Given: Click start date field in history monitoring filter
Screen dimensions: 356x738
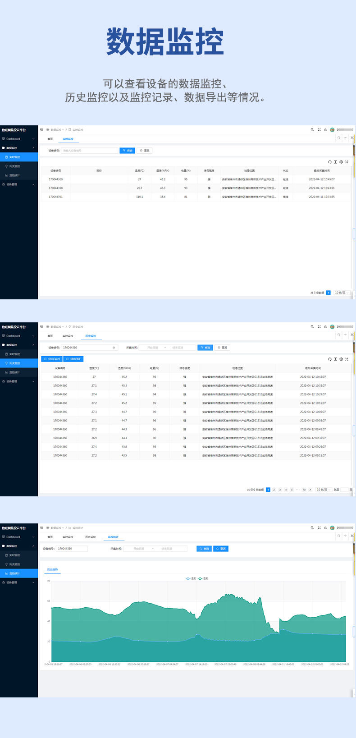Looking at the screenshot, I should click(152, 348).
